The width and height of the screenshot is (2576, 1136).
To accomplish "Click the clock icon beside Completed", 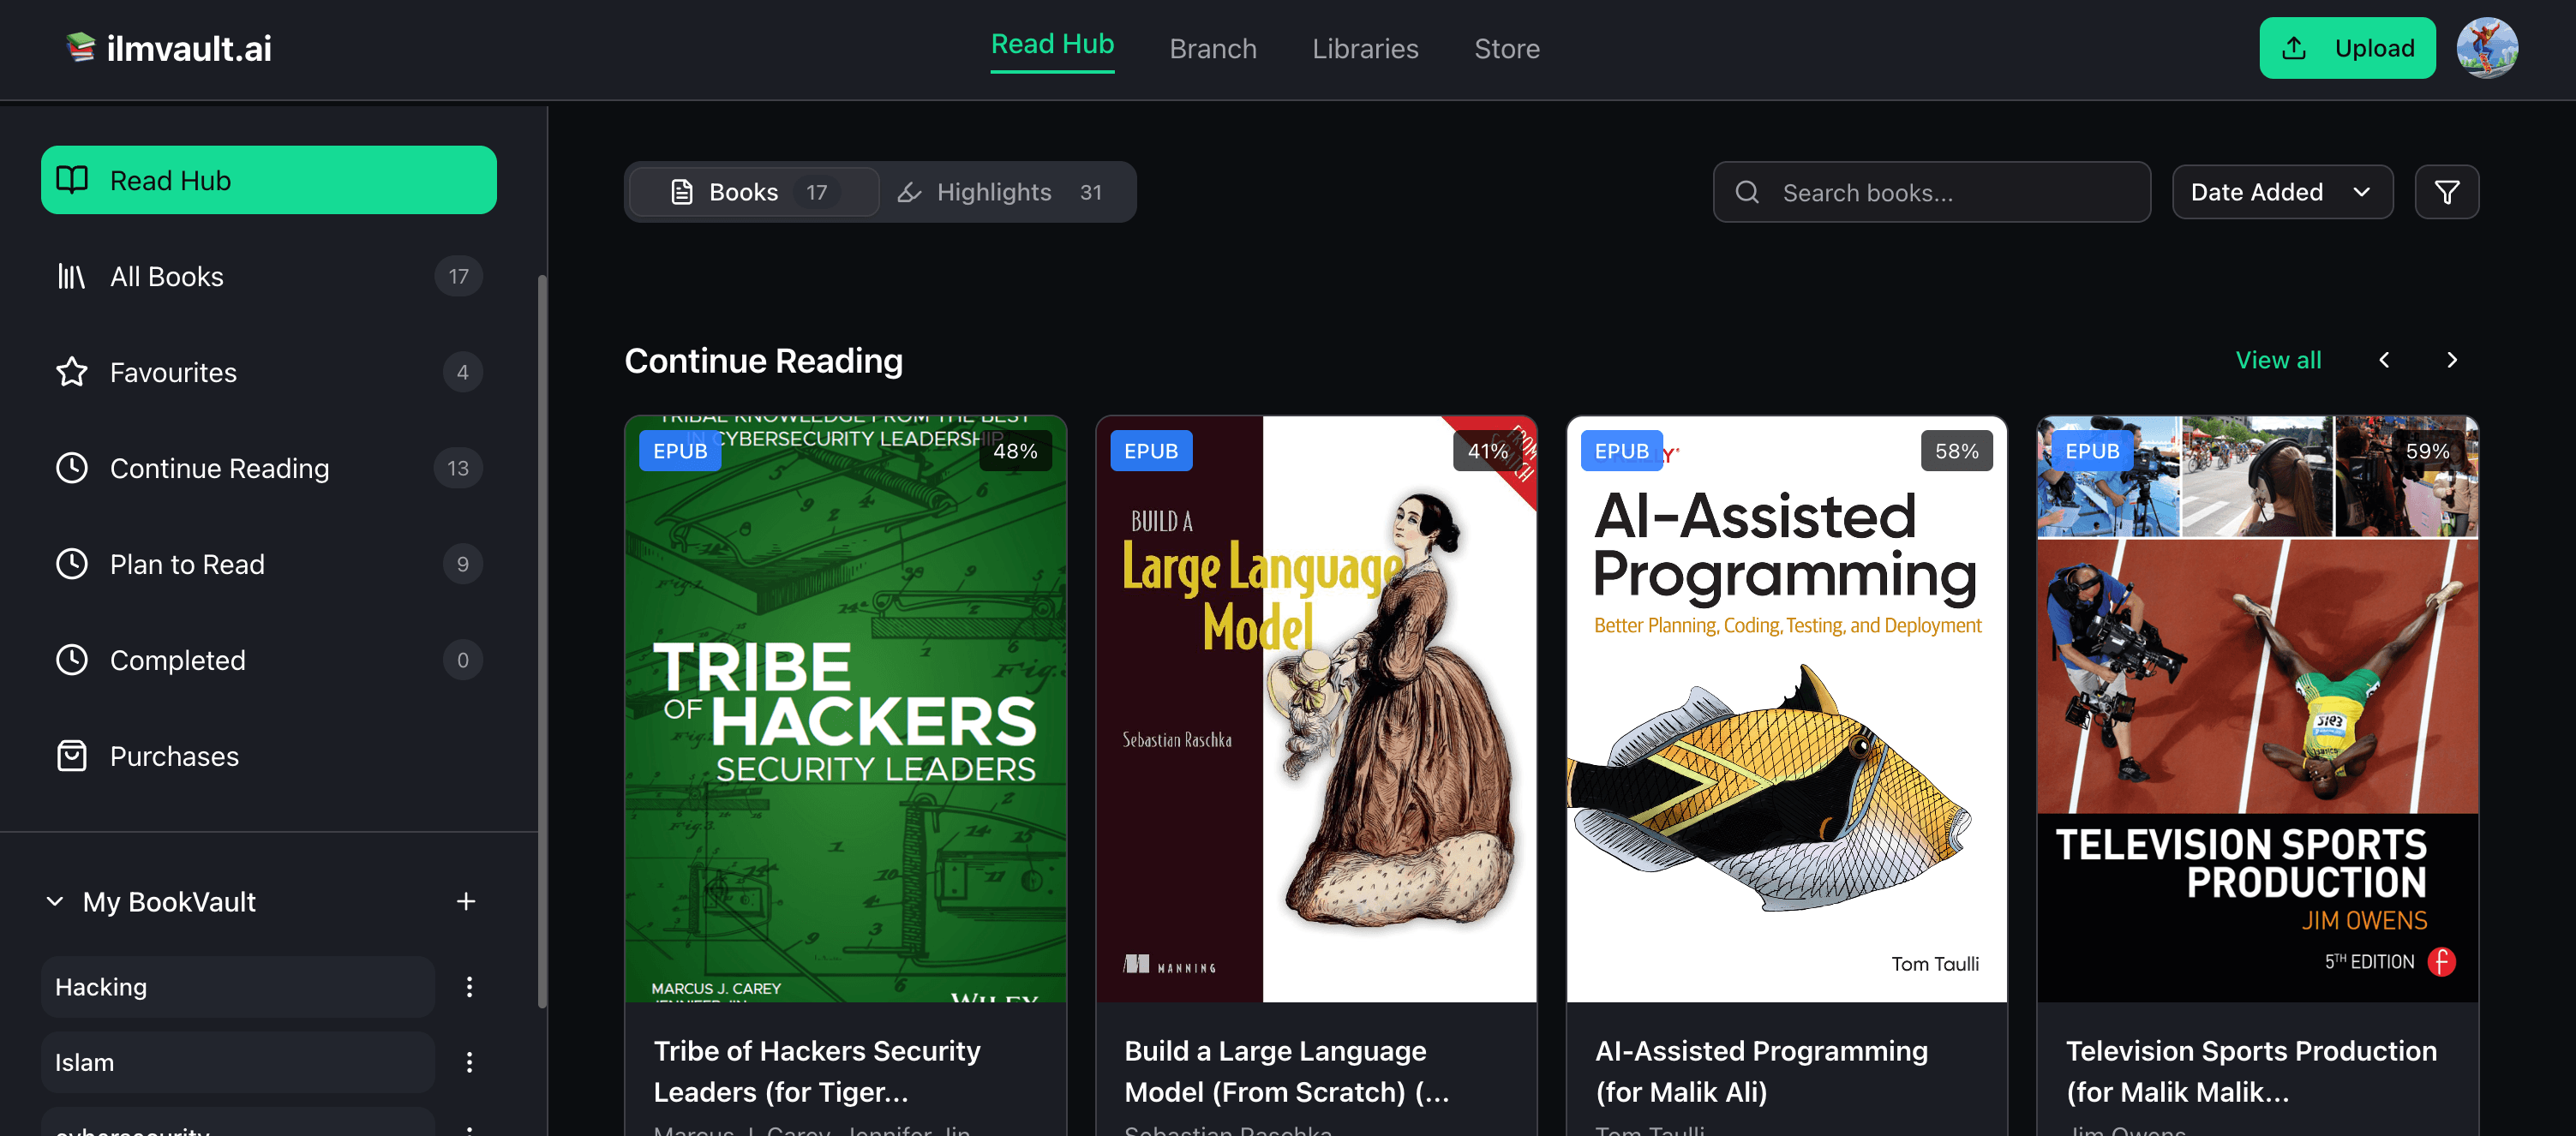I will coord(72,660).
